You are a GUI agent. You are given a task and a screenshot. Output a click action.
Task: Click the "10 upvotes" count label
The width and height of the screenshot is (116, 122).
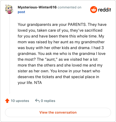point(20,101)
